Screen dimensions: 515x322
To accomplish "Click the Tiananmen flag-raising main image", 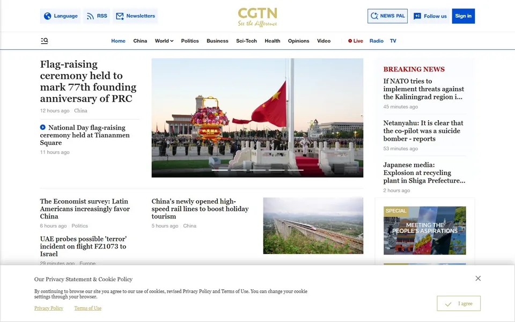I will (257, 118).
